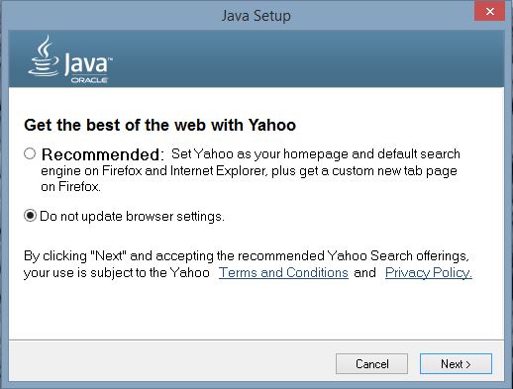The width and height of the screenshot is (513, 389).
Task: Click the 'on Firefox.' line of description
Action: pyautogui.click(x=71, y=187)
